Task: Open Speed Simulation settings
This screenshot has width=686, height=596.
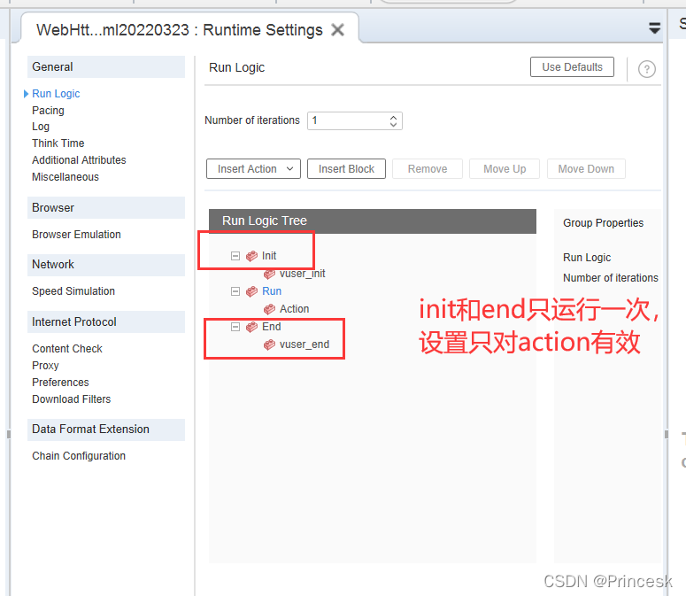Action: coord(73,291)
